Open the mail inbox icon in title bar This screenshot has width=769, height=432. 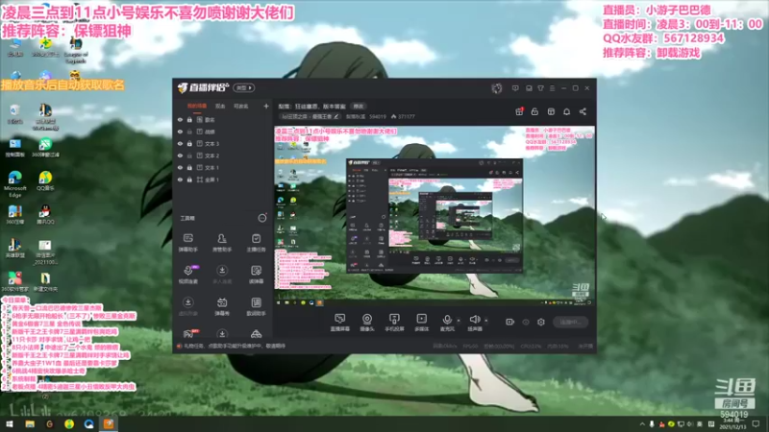[x=529, y=88]
